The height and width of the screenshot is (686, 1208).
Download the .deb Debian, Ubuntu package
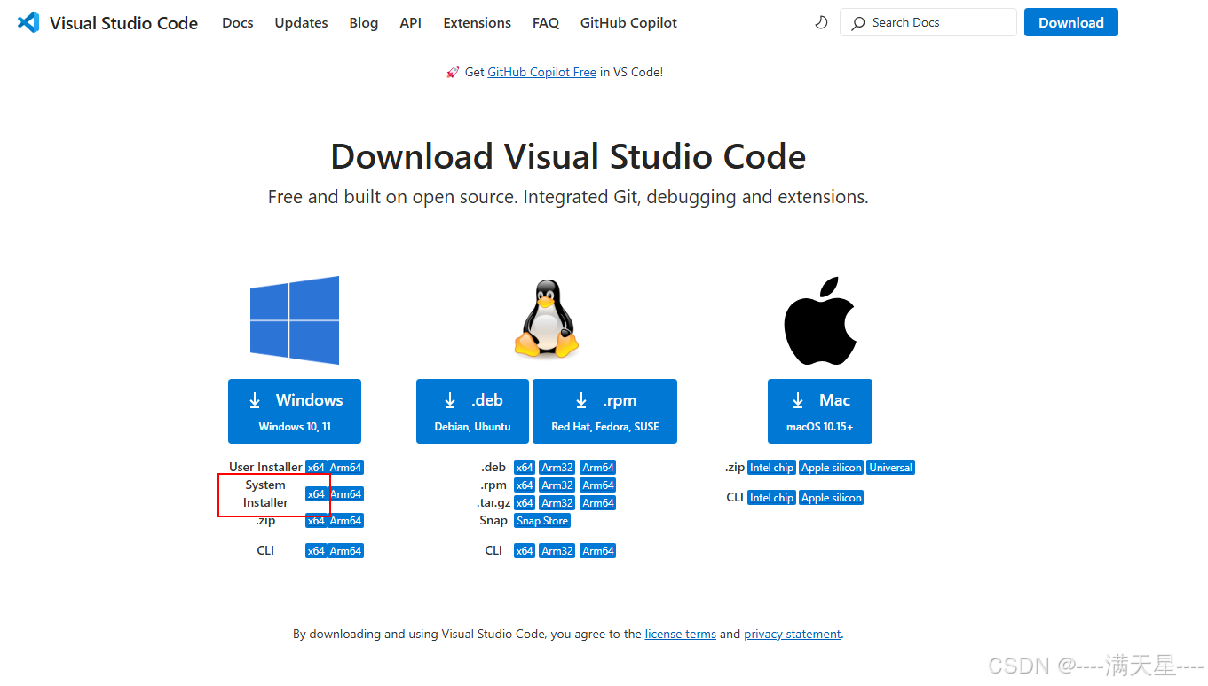coord(472,411)
